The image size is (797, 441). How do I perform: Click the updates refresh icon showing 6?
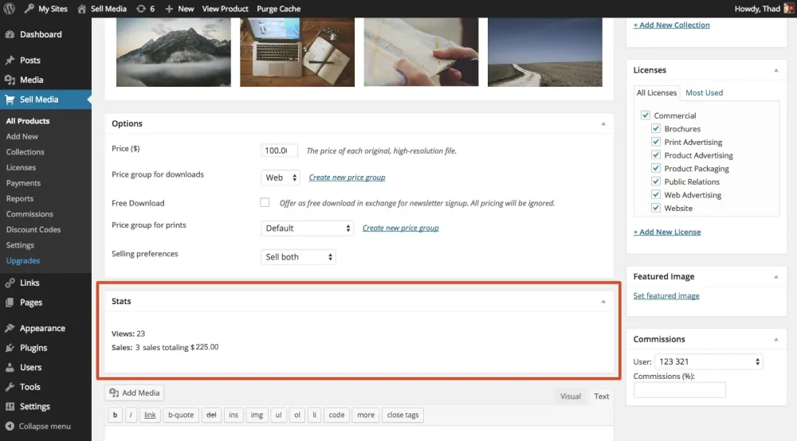141,9
